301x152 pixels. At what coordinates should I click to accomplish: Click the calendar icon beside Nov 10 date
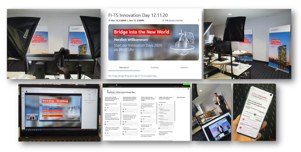[x=109, y=20]
